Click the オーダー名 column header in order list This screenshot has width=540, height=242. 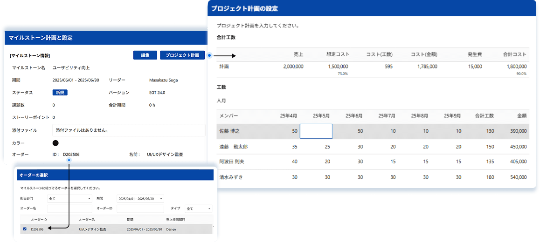point(87,219)
